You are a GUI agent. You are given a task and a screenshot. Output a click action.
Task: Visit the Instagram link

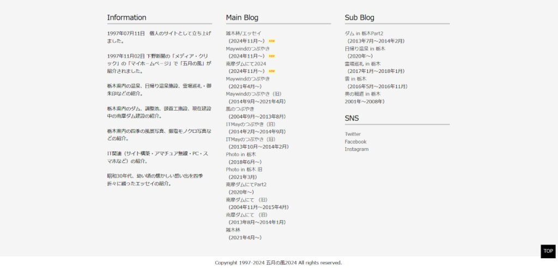(356, 149)
